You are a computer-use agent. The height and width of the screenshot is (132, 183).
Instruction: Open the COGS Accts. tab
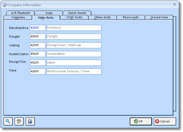coord(74,17)
